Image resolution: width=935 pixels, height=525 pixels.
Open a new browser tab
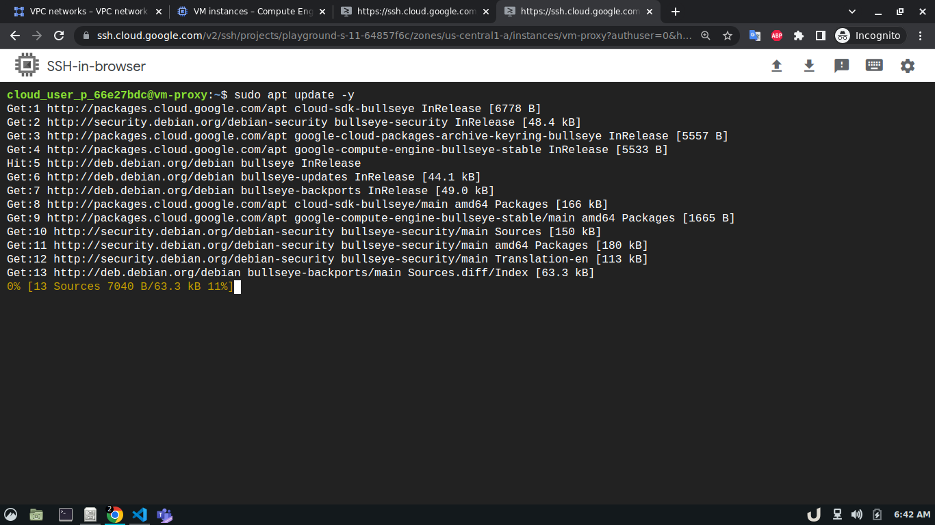[x=676, y=12]
